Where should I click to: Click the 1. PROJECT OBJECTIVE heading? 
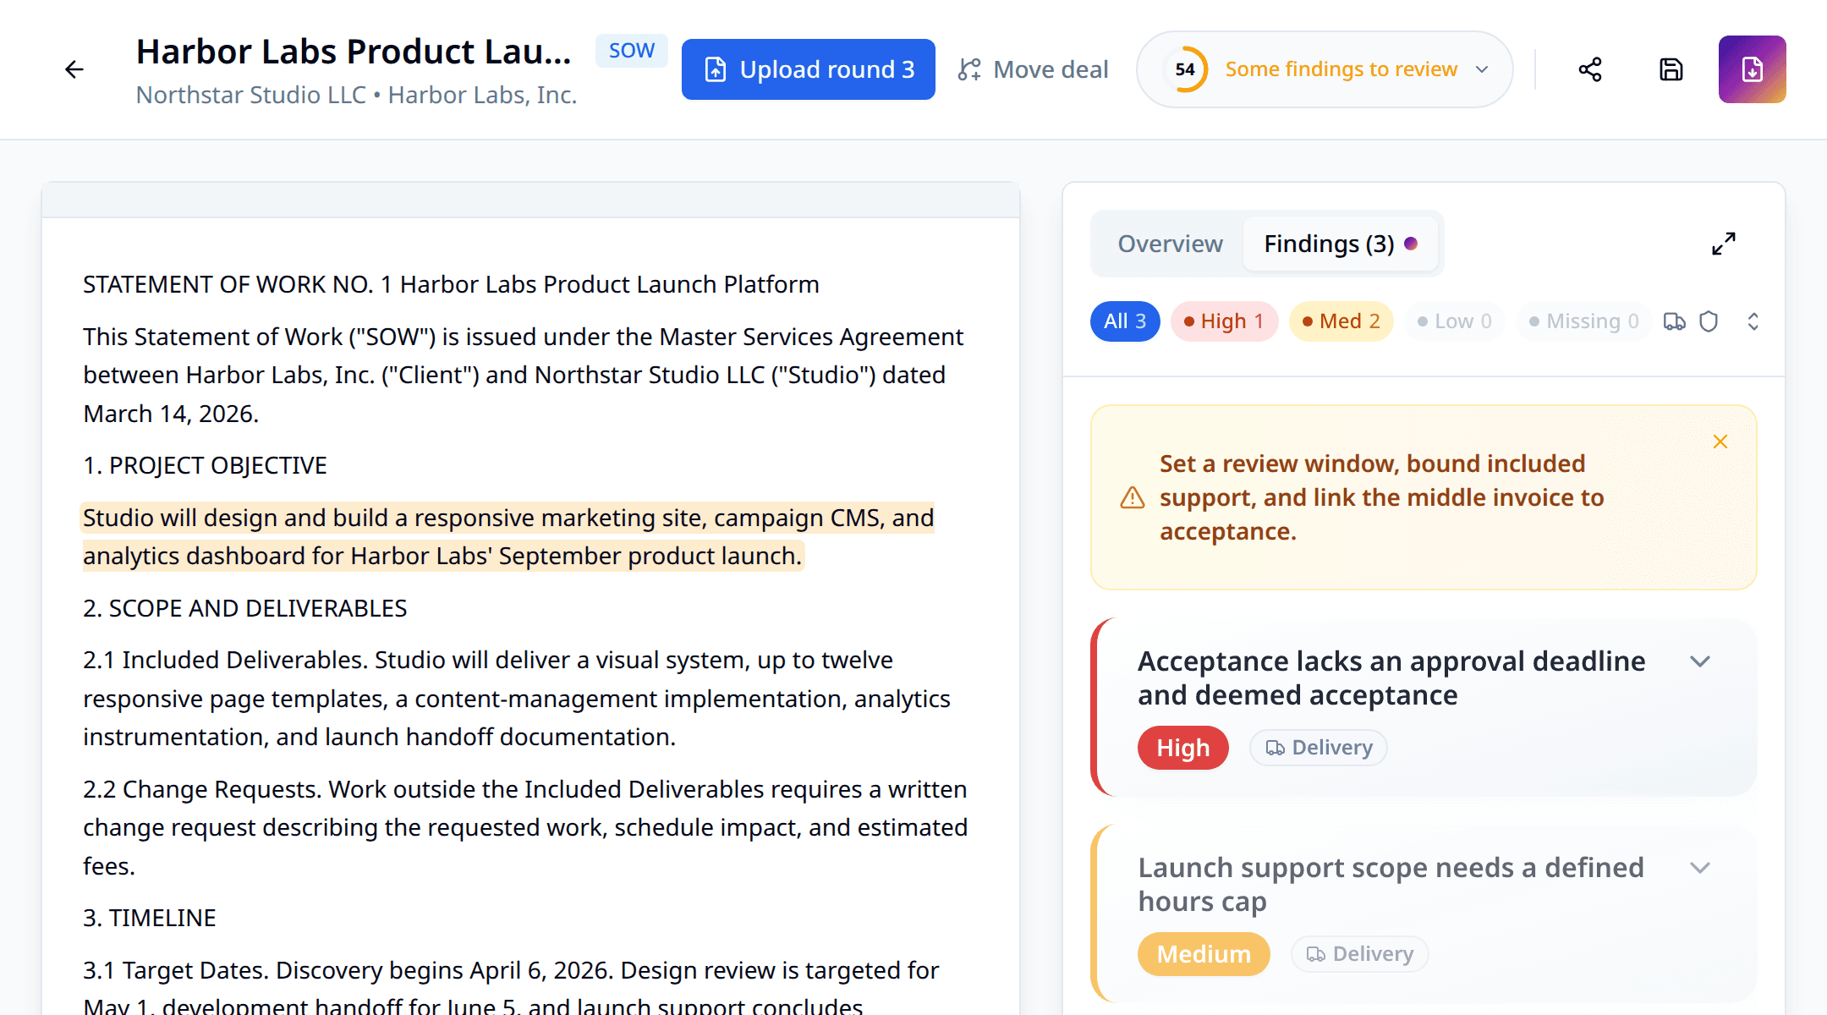point(205,465)
